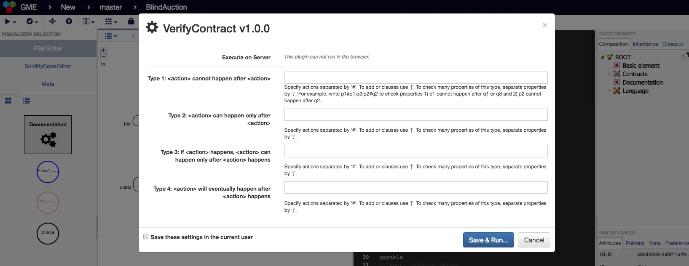Select grid view icon in part browser

point(8,101)
